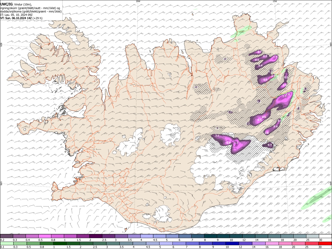Click the light pink 16–18 rain legend swatch
The height and width of the screenshot is (249, 332).
tap(272, 243)
